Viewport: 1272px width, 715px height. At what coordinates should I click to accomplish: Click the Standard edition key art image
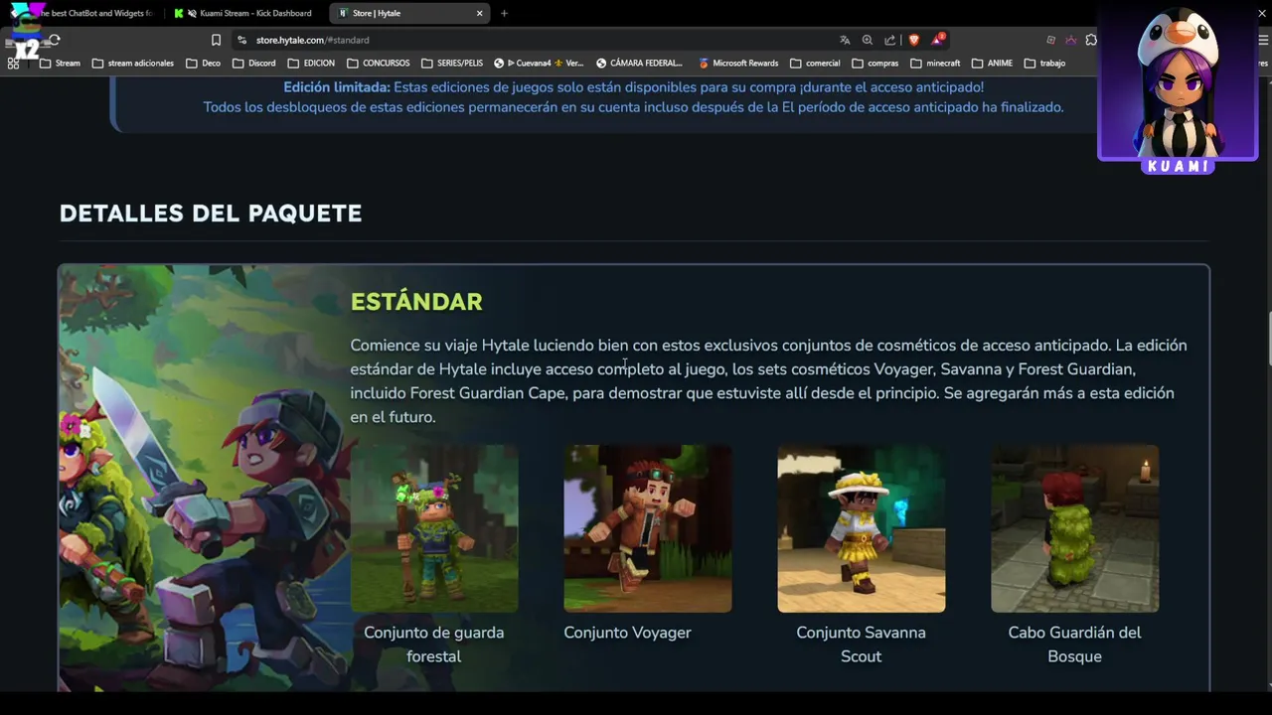[204, 479]
